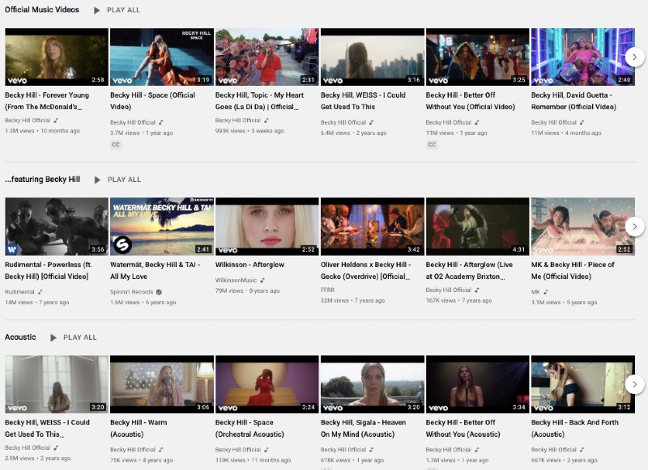This screenshot has height=470, width=648.
Task: Click title Becky Hill - Space (Official Video)
Action: click(152, 100)
